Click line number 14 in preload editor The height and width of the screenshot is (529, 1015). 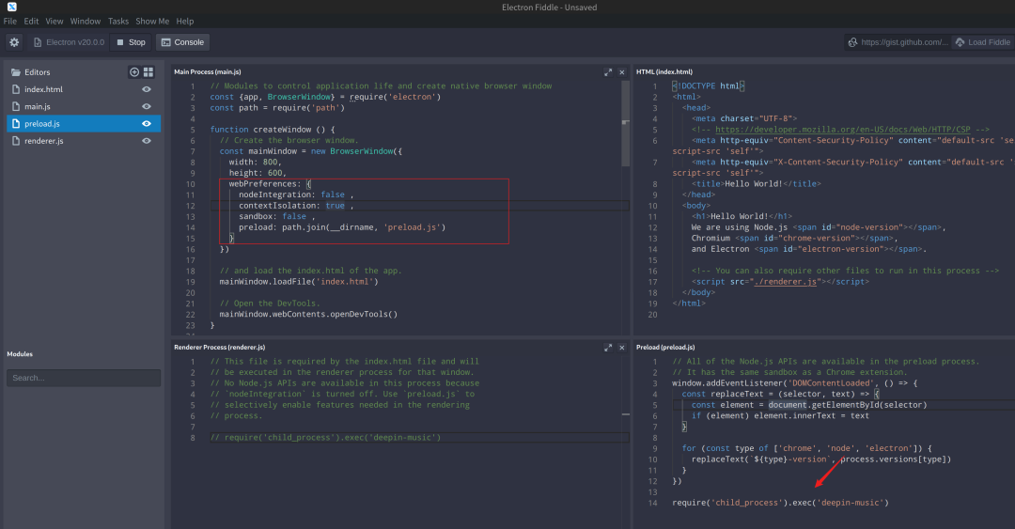652,503
